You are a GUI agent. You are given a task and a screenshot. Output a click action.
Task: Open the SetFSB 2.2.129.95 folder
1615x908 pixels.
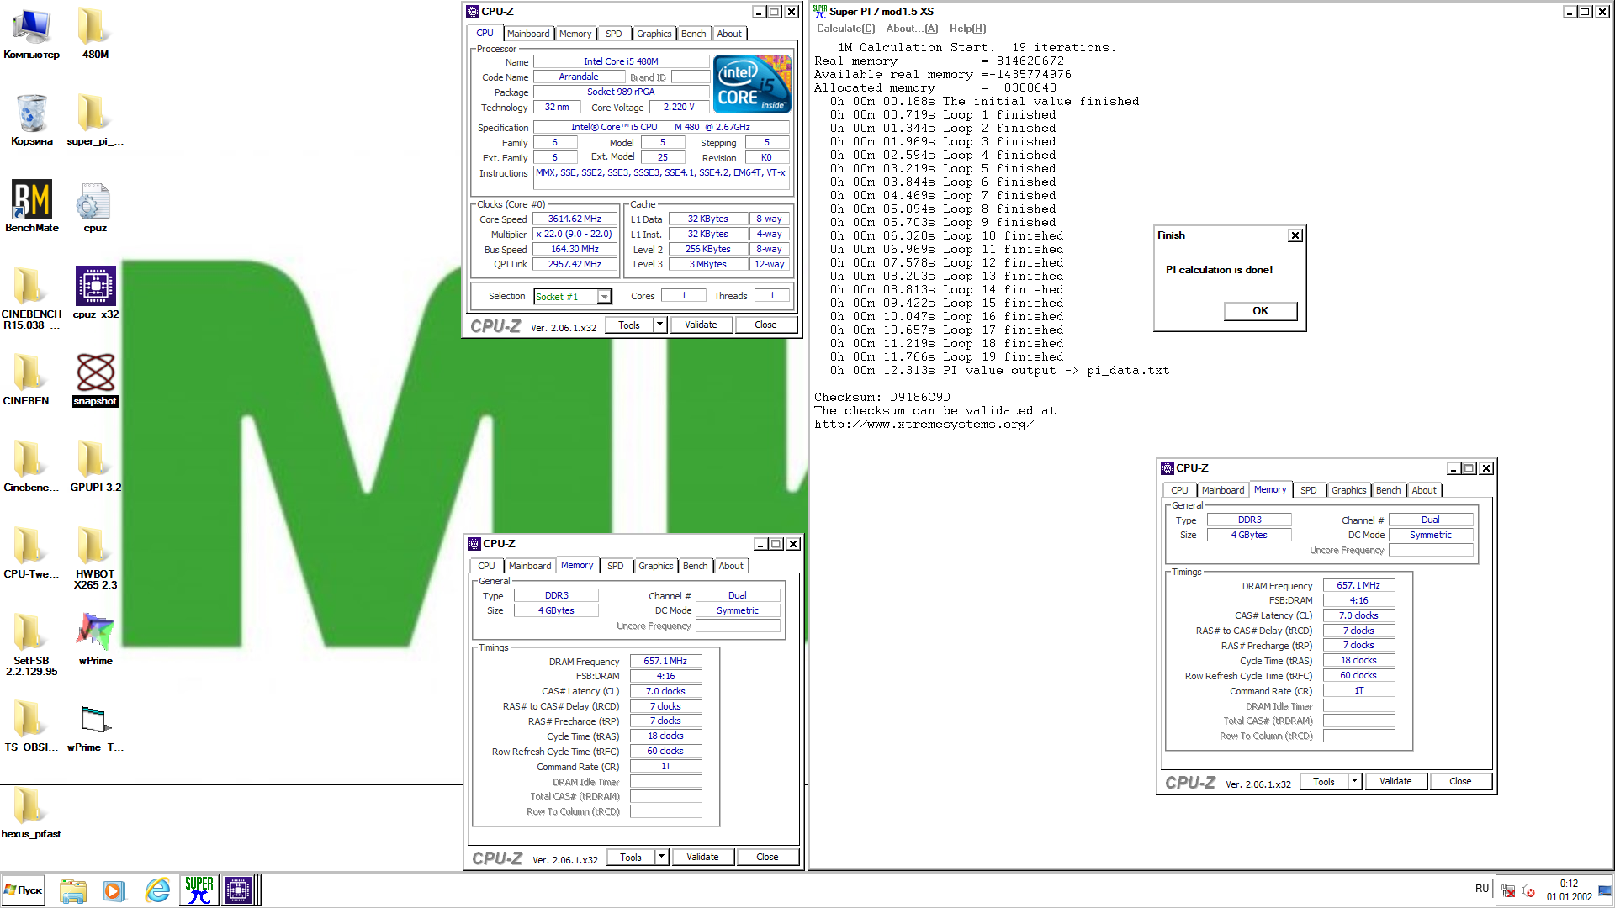coord(31,645)
